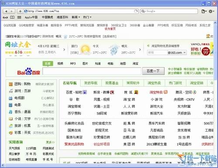Show all bookmarks with the book icon
The width and height of the screenshot is (218, 168).
click(12, 17)
